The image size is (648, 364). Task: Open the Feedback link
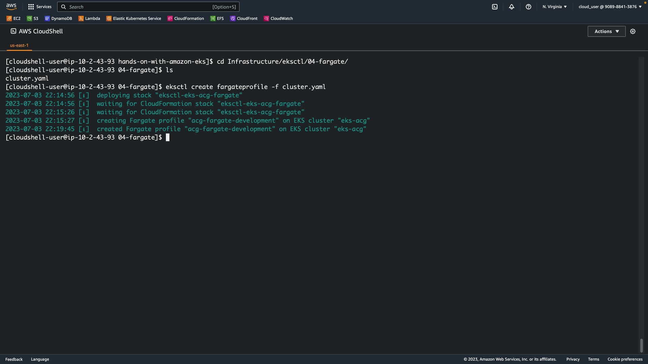click(14, 359)
